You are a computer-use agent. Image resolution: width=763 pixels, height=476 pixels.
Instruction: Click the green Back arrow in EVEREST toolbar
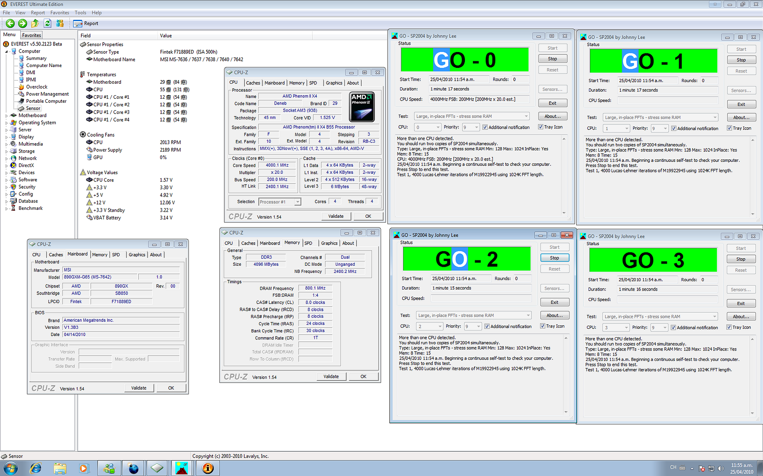pyautogui.click(x=10, y=23)
